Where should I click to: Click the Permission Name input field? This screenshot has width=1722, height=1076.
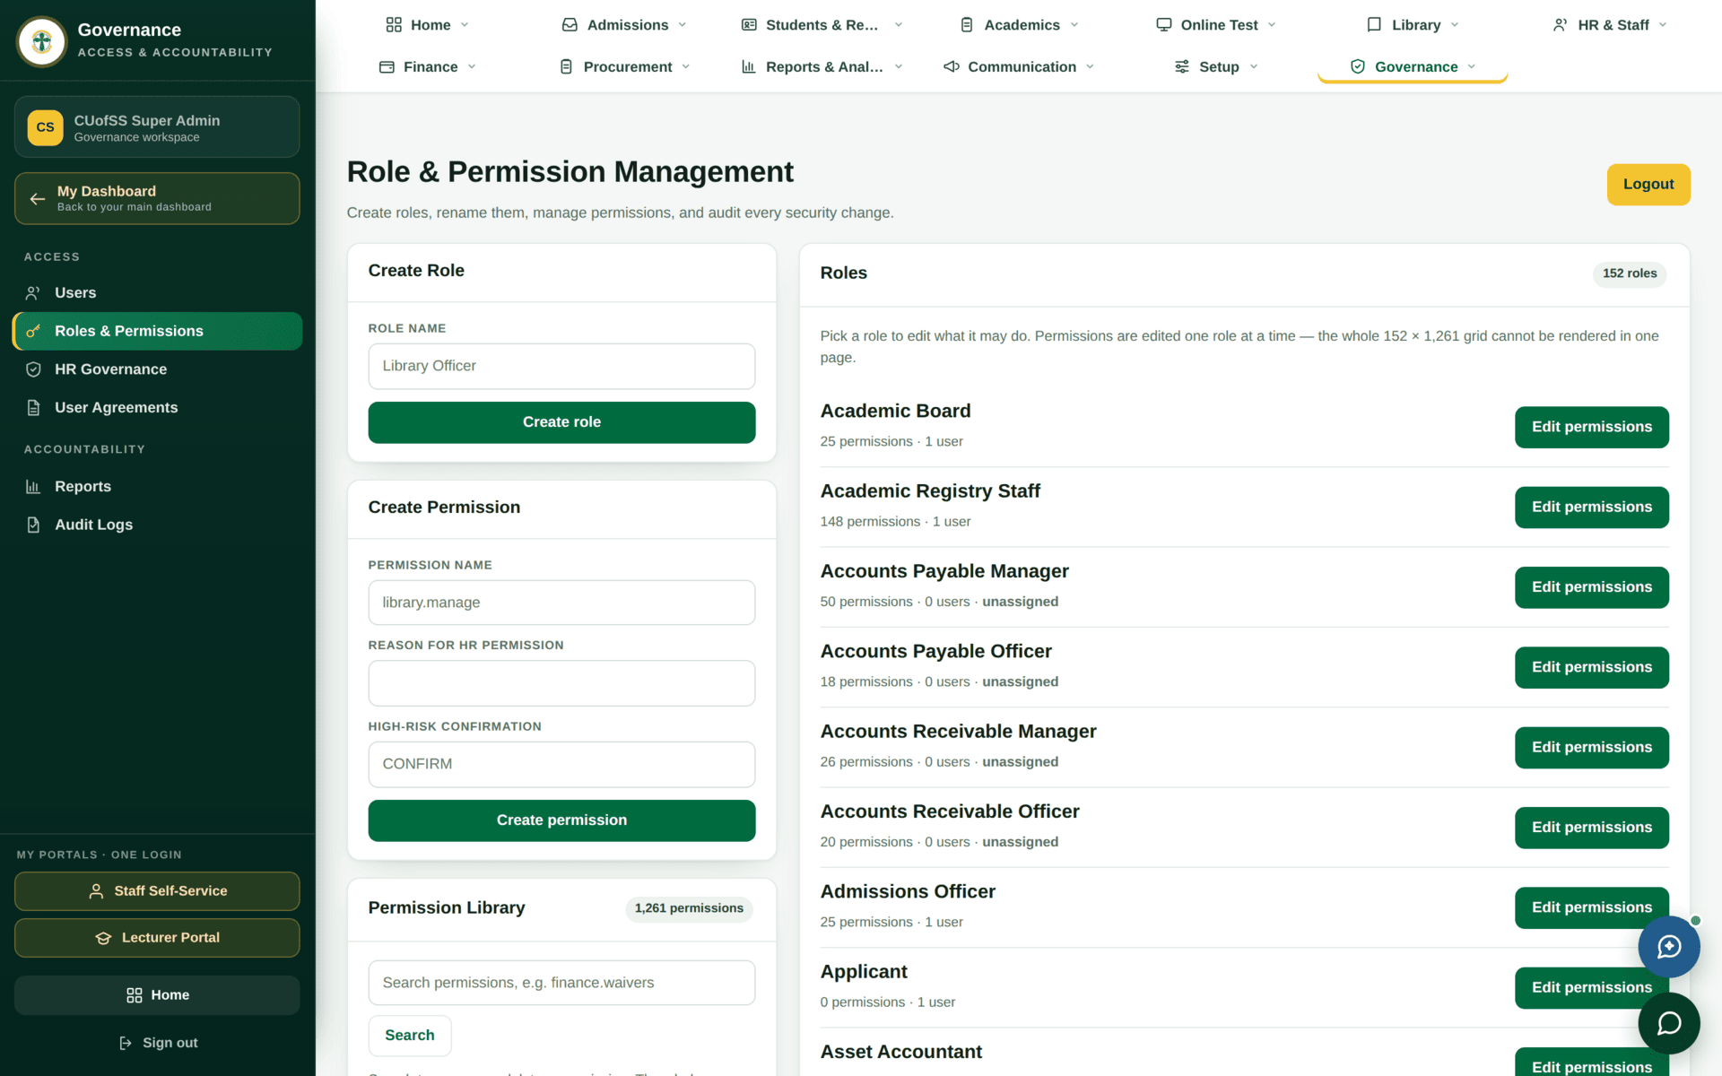(561, 603)
